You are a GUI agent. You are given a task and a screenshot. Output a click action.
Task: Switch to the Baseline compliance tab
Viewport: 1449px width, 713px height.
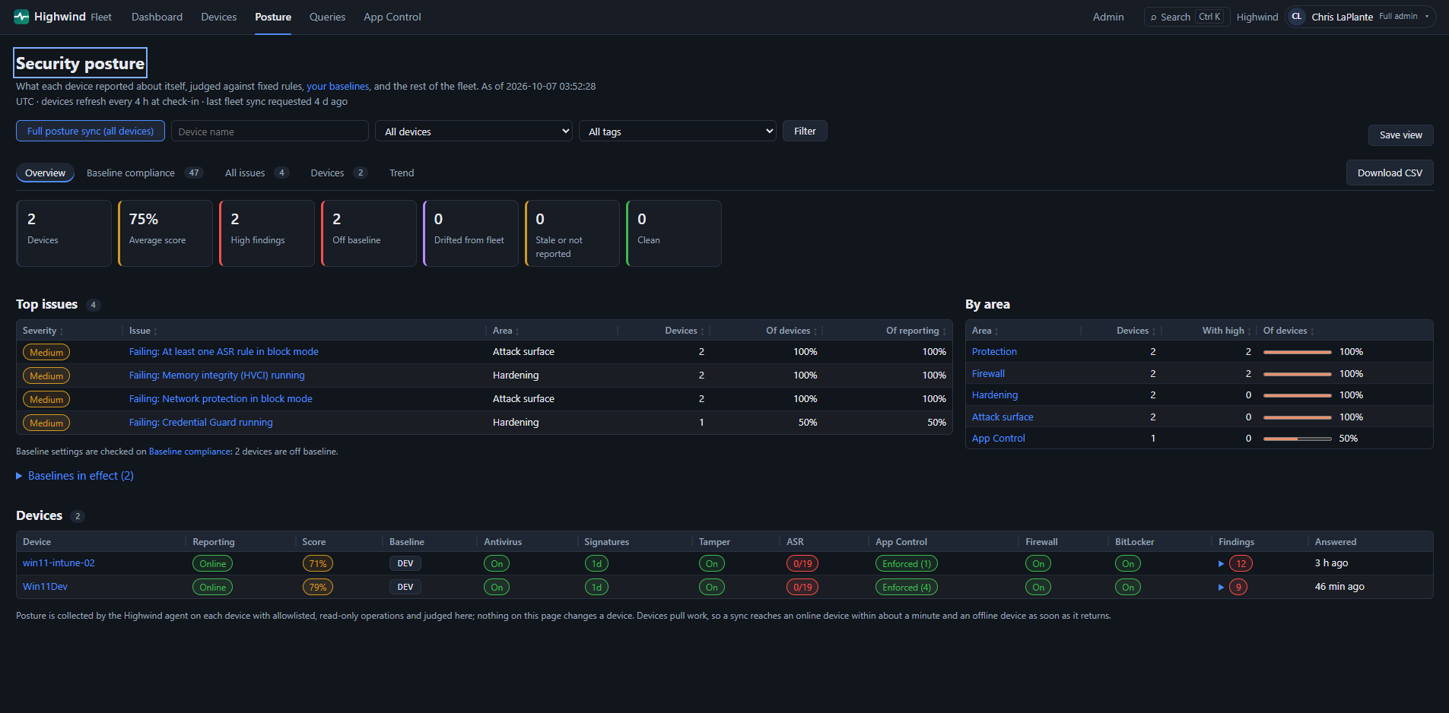point(144,173)
